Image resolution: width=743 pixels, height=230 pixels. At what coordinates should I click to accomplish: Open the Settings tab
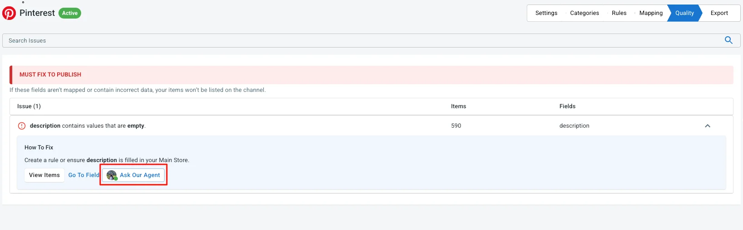point(546,13)
